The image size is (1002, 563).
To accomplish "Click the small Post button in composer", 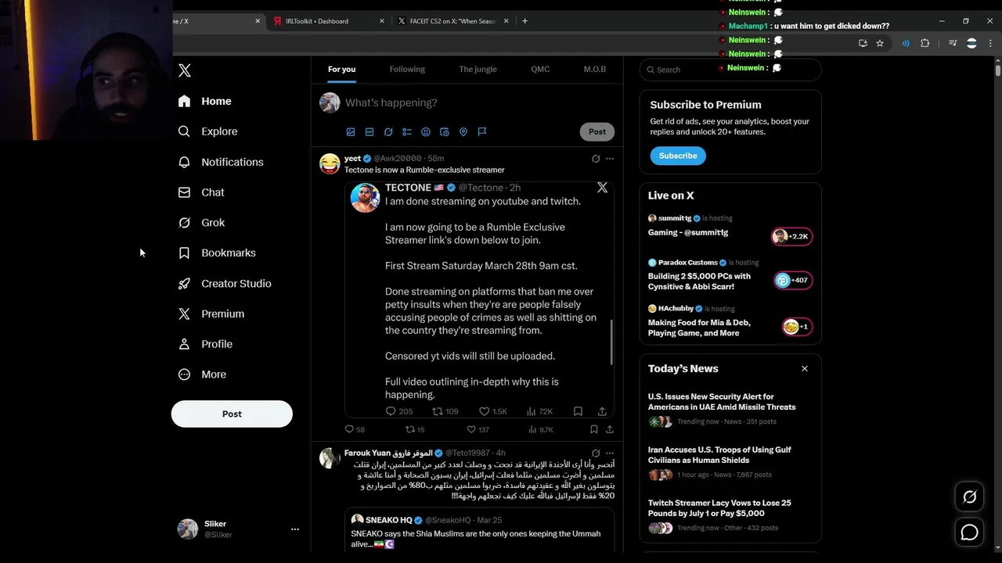I will [x=597, y=131].
